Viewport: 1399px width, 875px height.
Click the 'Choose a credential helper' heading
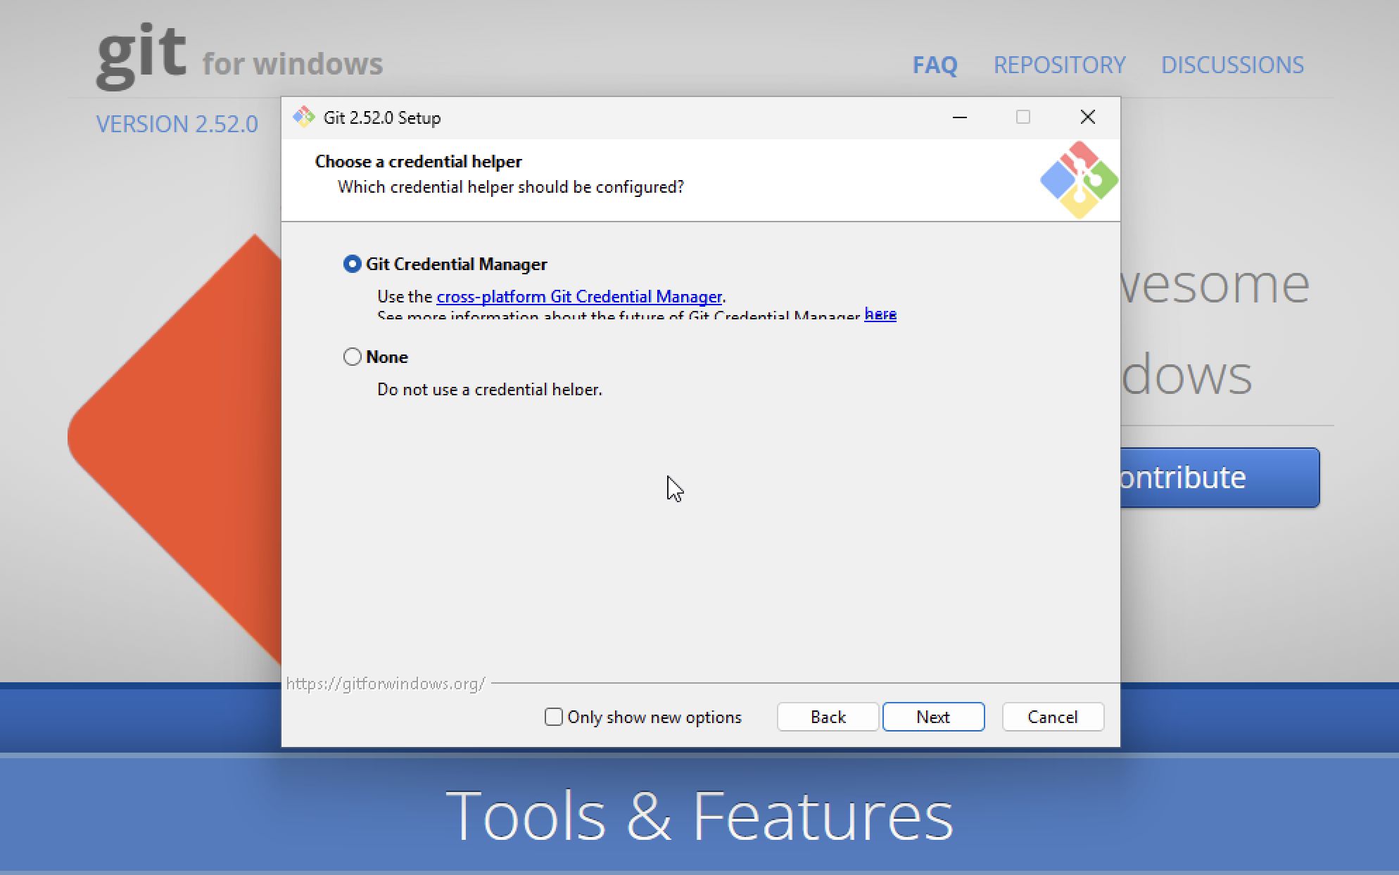click(418, 161)
